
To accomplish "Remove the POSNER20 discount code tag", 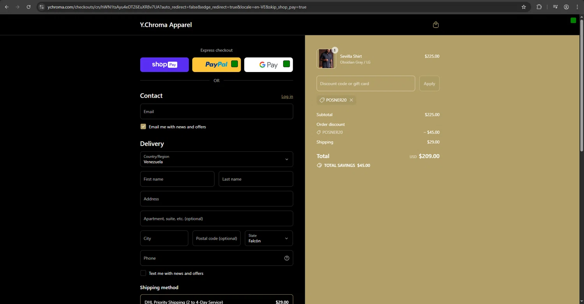I will click(351, 100).
